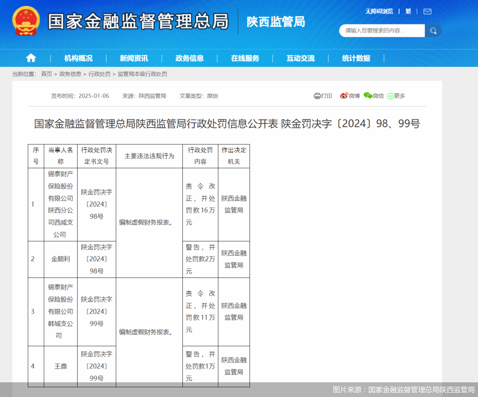Click the search input field
The height and width of the screenshot is (397, 478).
click(382, 31)
